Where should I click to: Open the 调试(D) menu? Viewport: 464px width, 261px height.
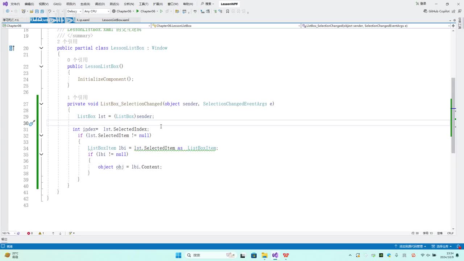click(100, 4)
